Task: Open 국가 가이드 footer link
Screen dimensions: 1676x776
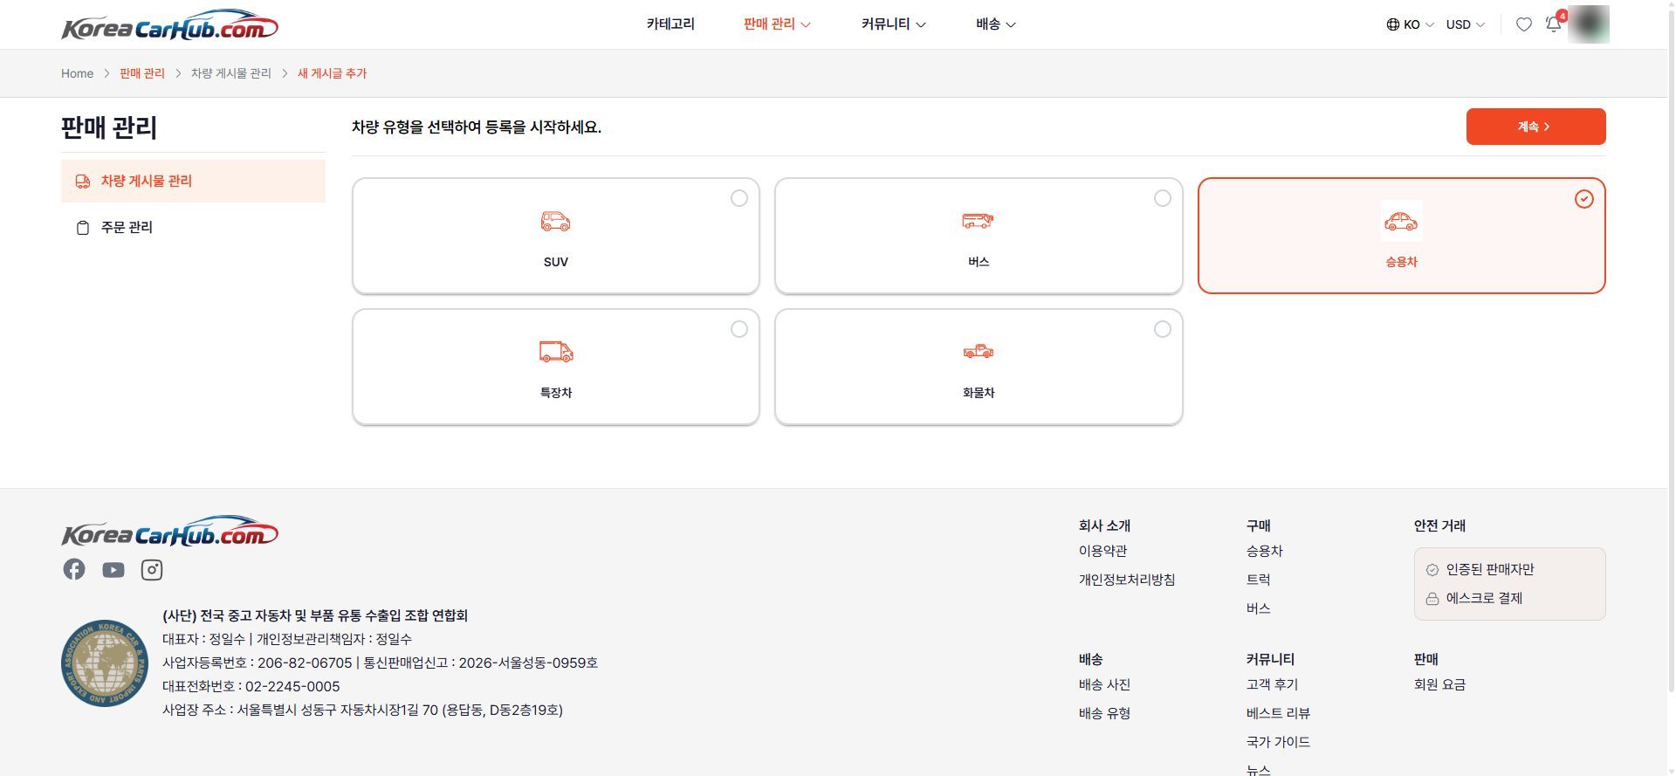Action: [x=1278, y=742]
